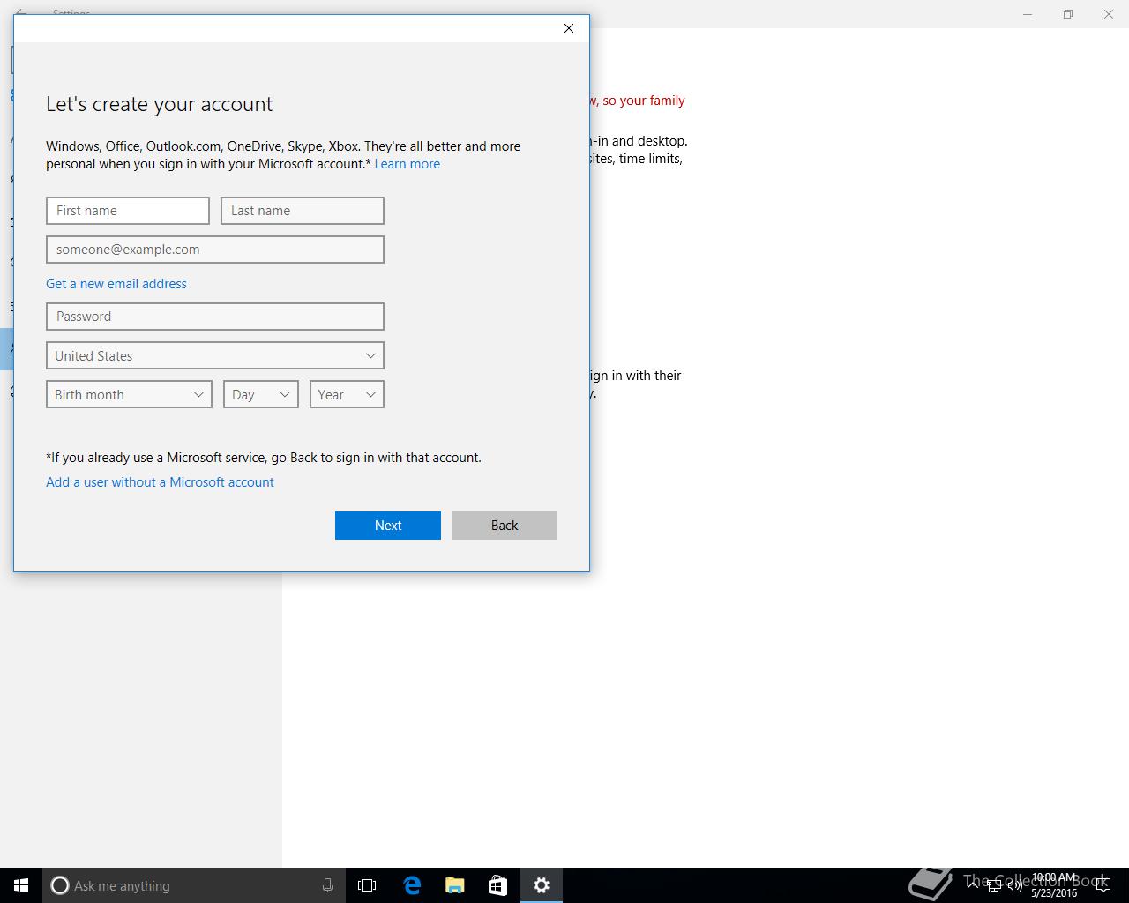Close the Settings window
Viewport: 1129px width, 903px height.
[1109, 14]
